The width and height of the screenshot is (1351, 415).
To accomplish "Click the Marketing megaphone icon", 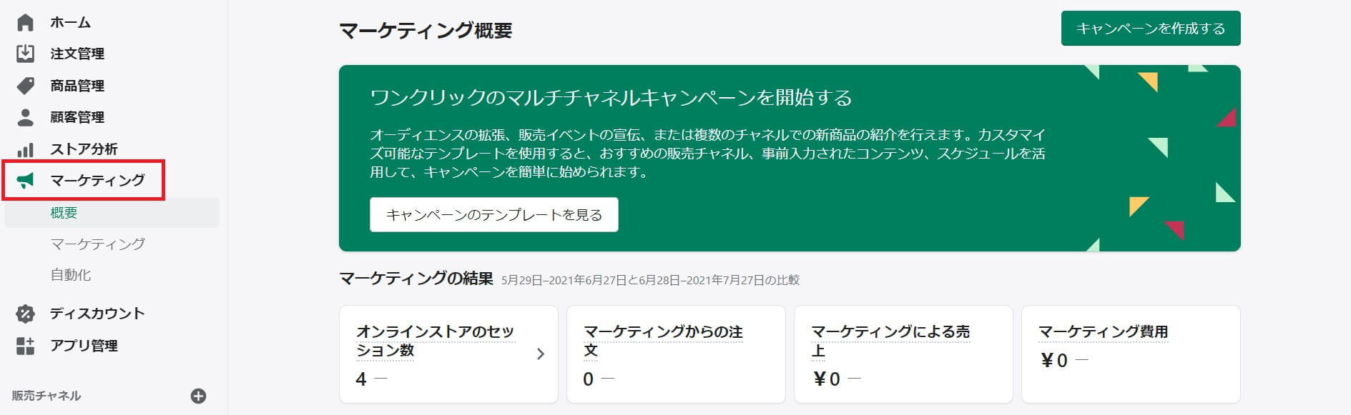I will 25,181.
